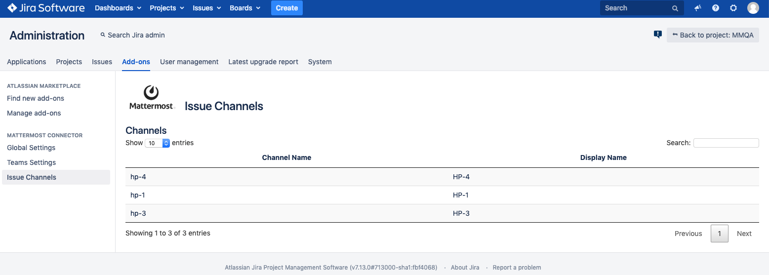Open the help question mark icon
The height and width of the screenshot is (275, 769).
(715, 8)
